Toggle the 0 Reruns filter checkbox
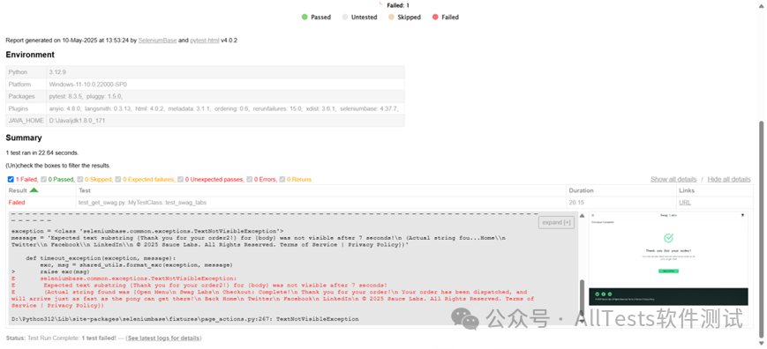The image size is (767, 349). point(282,180)
